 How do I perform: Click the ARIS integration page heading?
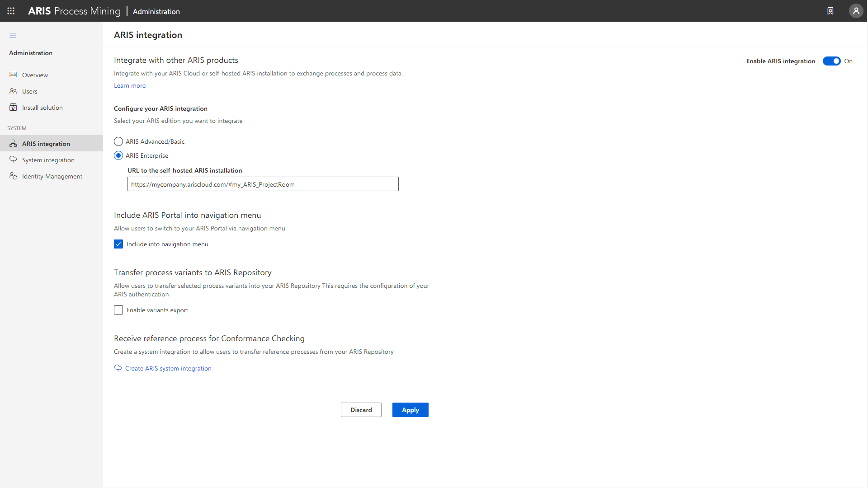click(x=148, y=35)
